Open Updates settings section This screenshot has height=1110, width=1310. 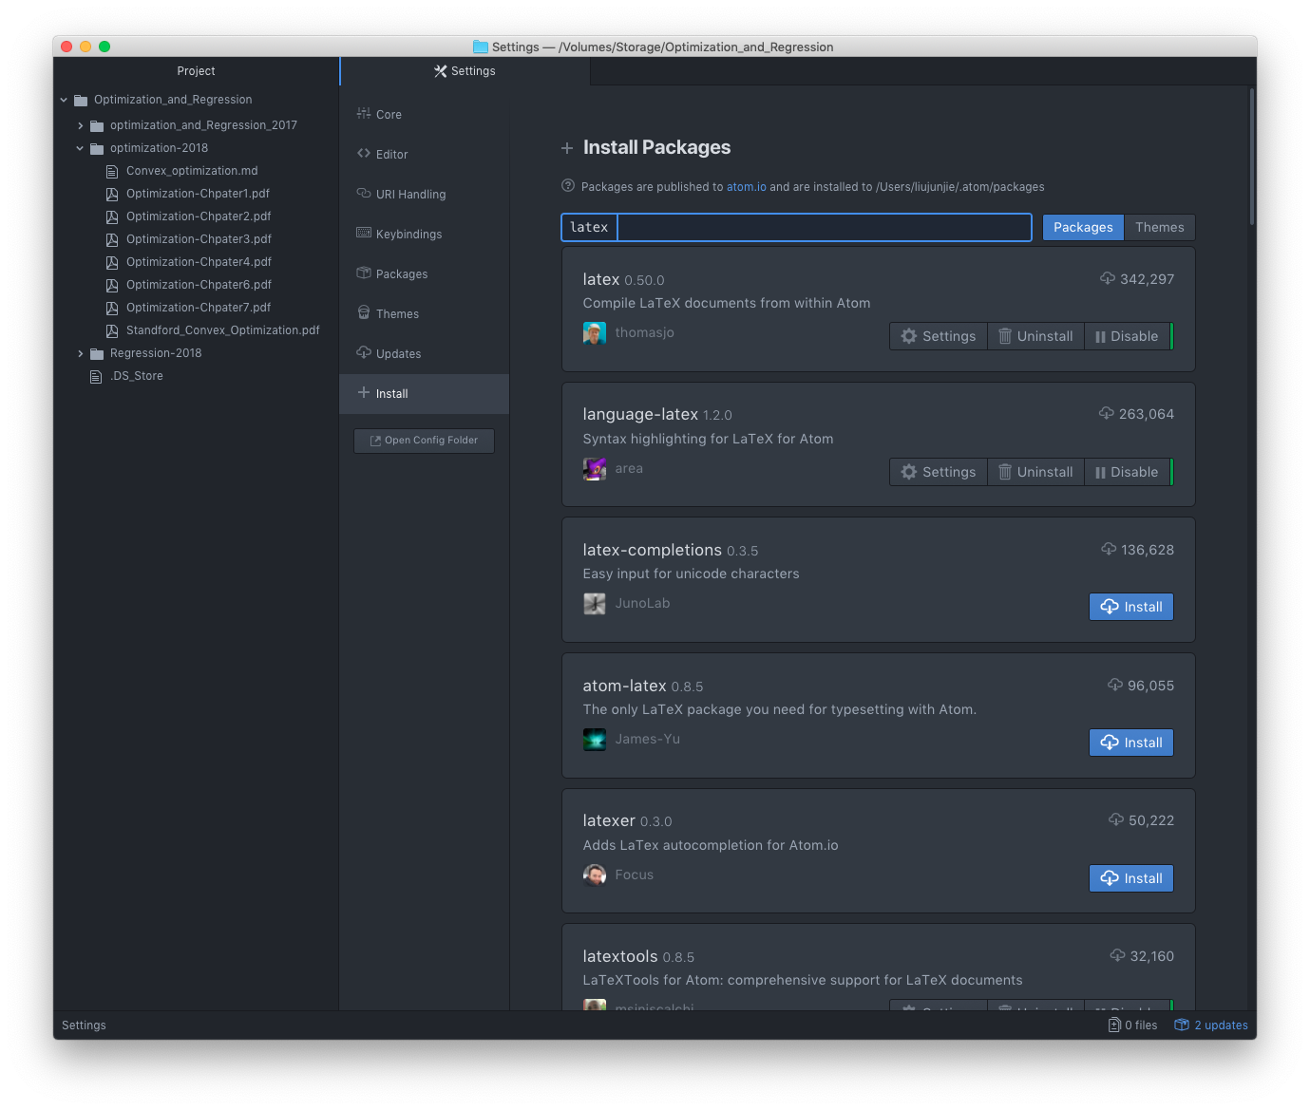425,354
